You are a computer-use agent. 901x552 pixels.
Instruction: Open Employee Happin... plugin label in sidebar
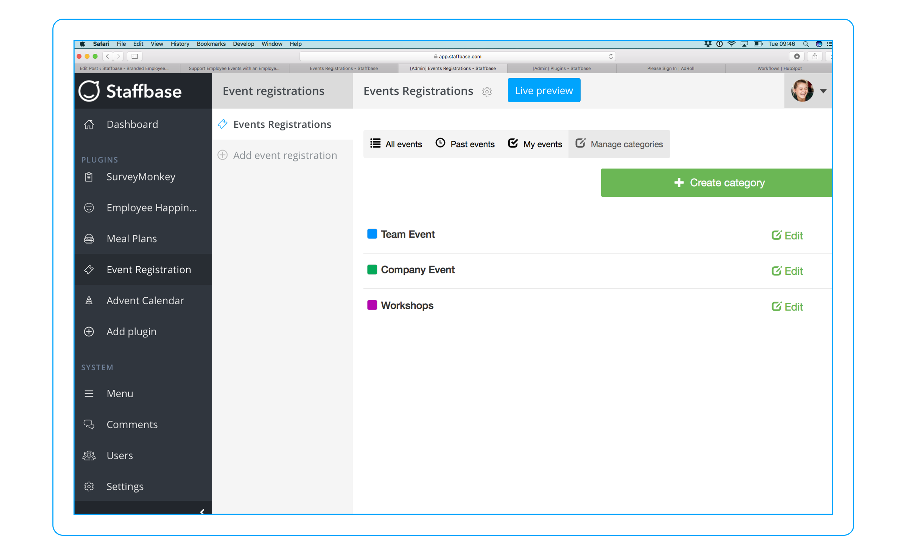coord(152,208)
